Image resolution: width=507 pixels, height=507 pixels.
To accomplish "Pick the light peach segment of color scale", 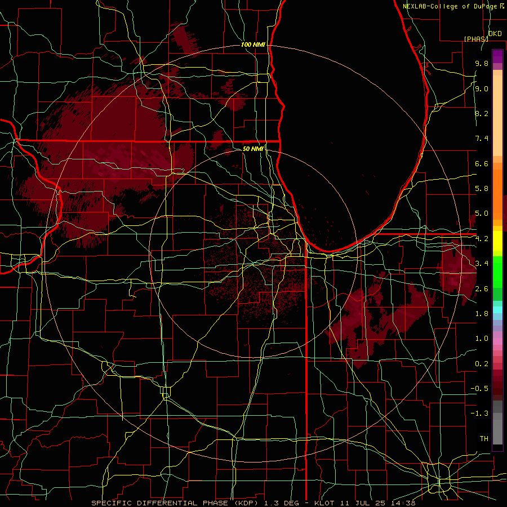I will click(497, 117).
